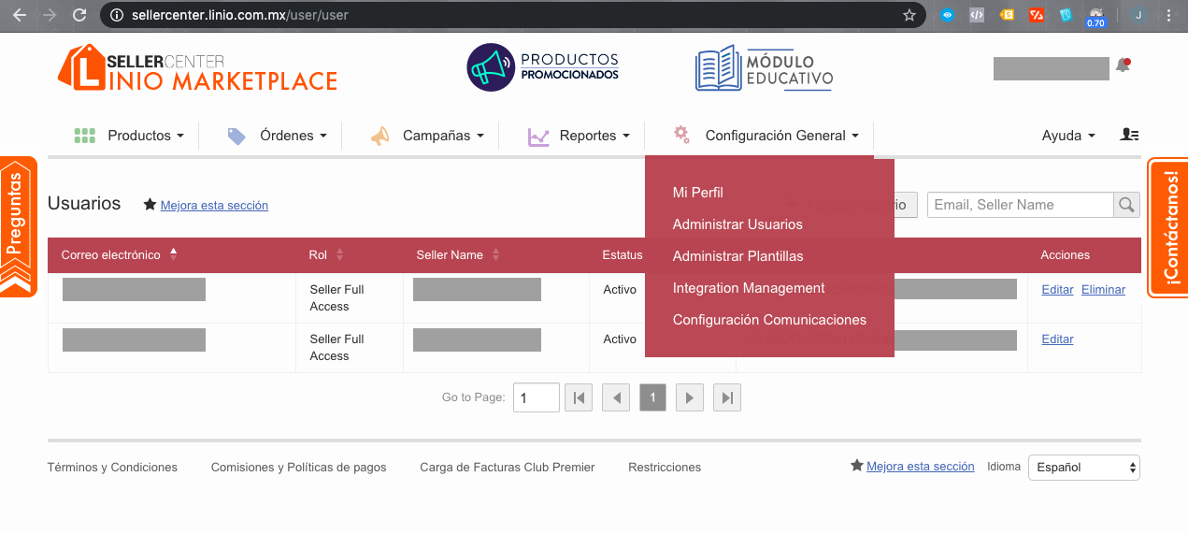Expand the Campañas menu
The width and height of the screenshot is (1188, 534).
click(444, 136)
